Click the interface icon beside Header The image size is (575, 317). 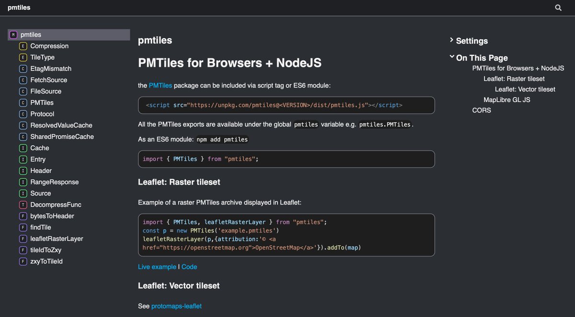tap(23, 171)
